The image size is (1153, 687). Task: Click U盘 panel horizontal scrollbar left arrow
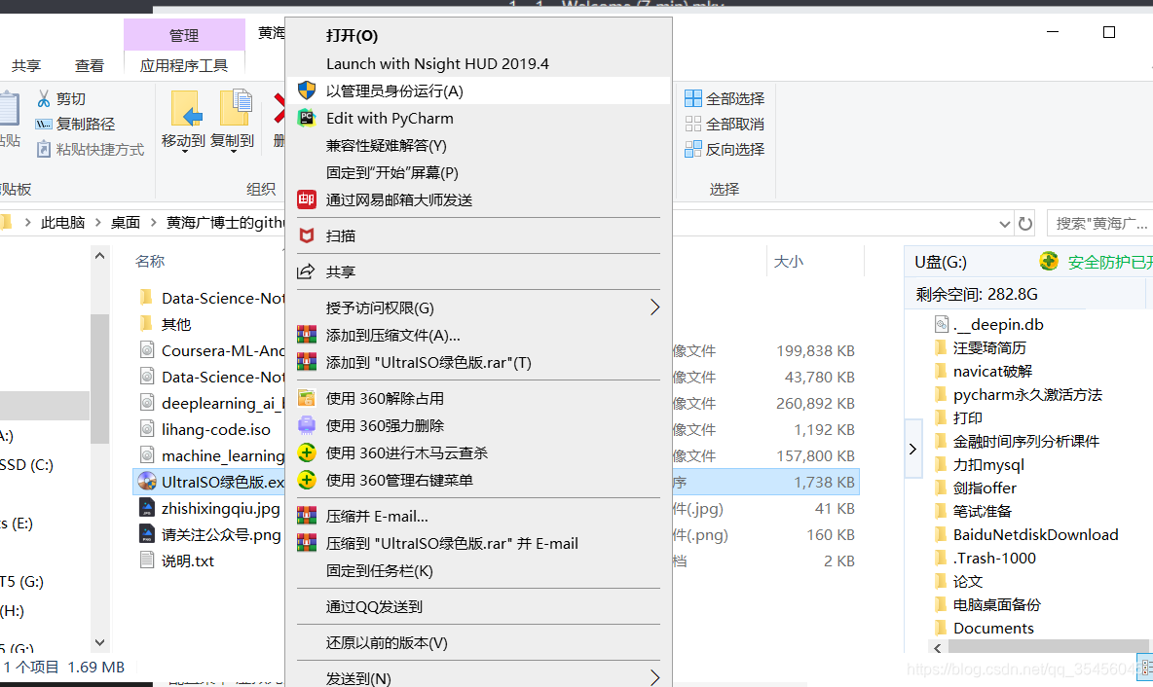coord(937,647)
